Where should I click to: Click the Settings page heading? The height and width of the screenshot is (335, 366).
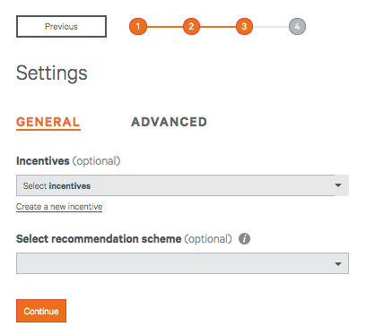point(51,73)
